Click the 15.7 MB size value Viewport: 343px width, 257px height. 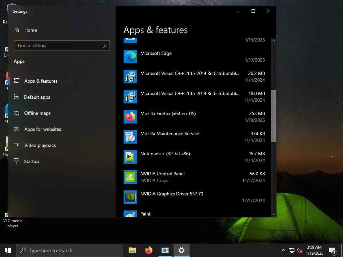point(257,154)
